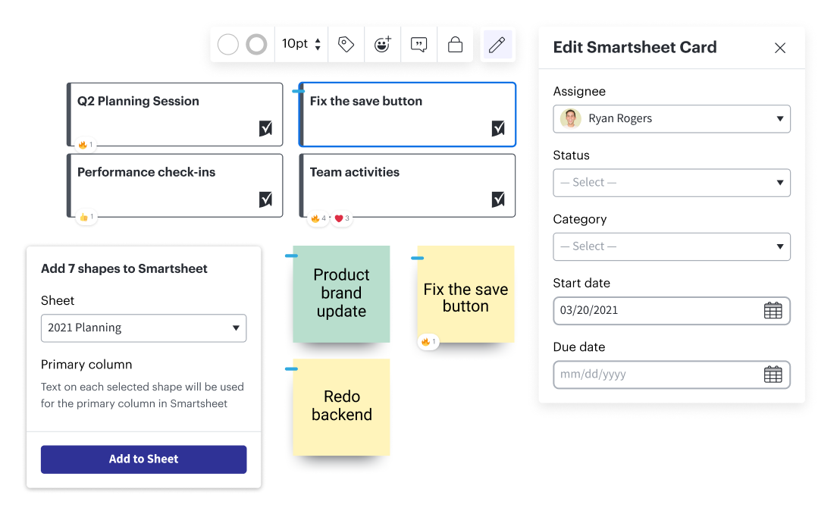Open the Category select dropdown
The image size is (840, 511).
click(x=672, y=246)
